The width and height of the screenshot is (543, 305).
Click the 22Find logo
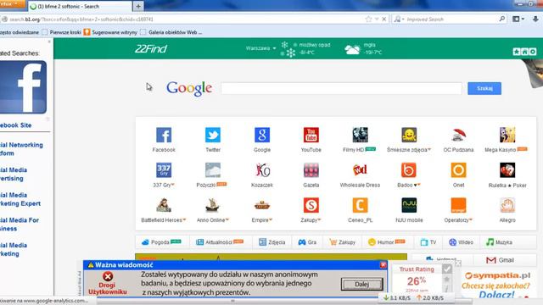click(151, 49)
